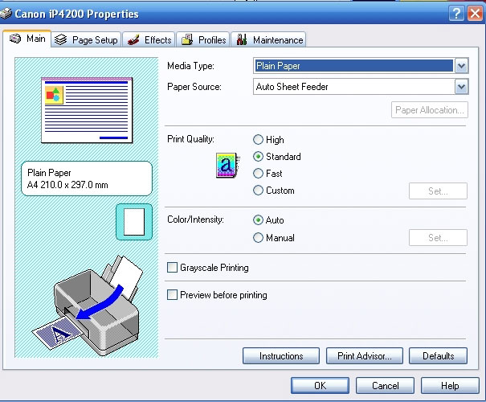Image resolution: width=486 pixels, height=402 pixels.
Task: Cancel the properties dialog
Action: tap(385, 386)
